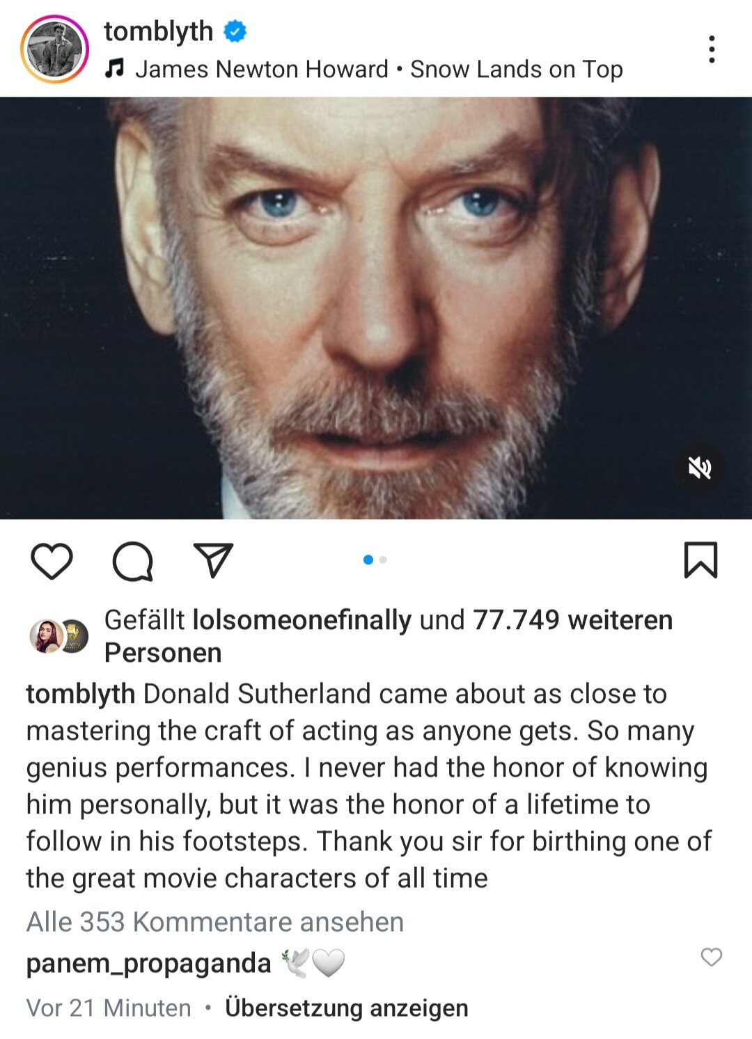
Task: Open comments via speech bubble icon
Action: (132, 561)
